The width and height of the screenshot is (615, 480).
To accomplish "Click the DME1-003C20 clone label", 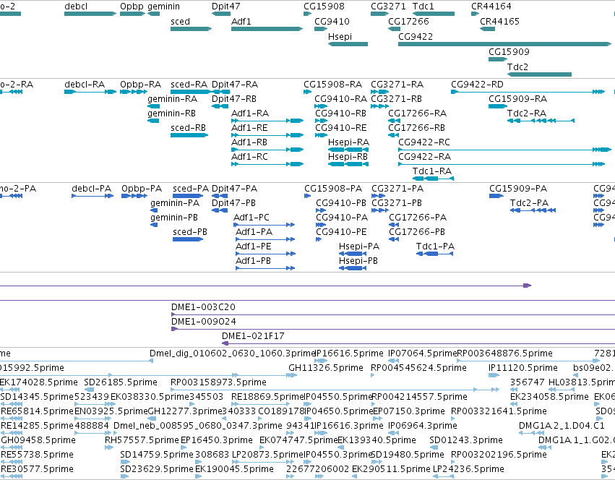I will [x=203, y=307].
